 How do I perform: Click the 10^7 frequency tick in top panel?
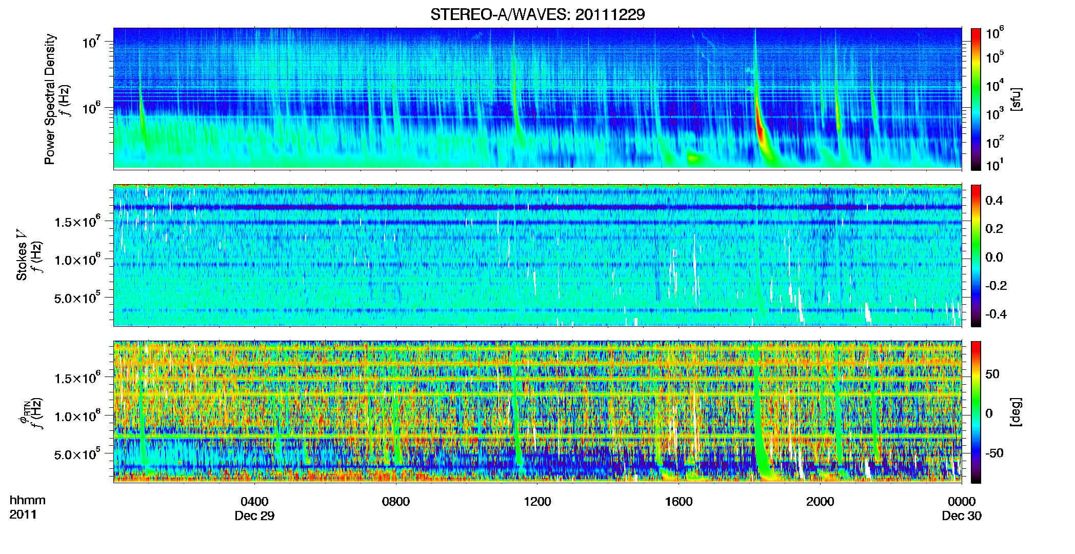coord(92,42)
